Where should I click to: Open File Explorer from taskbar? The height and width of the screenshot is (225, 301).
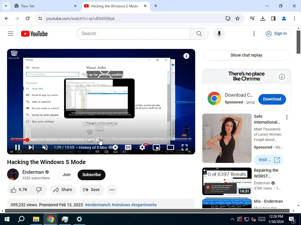tap(36, 219)
